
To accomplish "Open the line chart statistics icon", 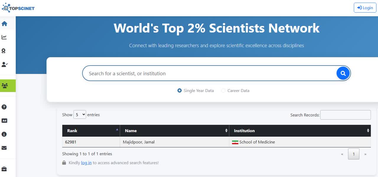I will point(4,37).
